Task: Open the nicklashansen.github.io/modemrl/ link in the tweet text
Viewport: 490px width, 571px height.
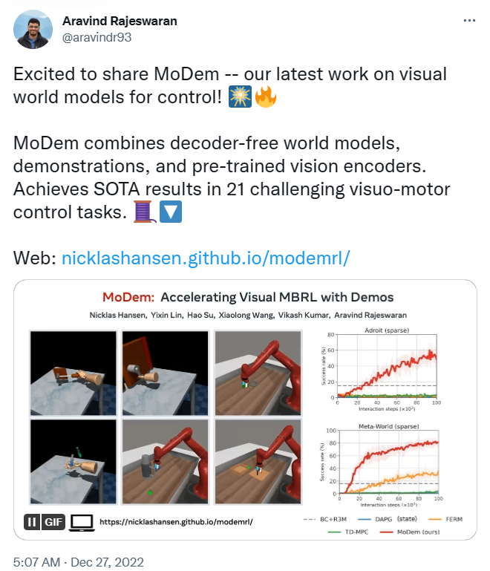Action: tap(205, 258)
